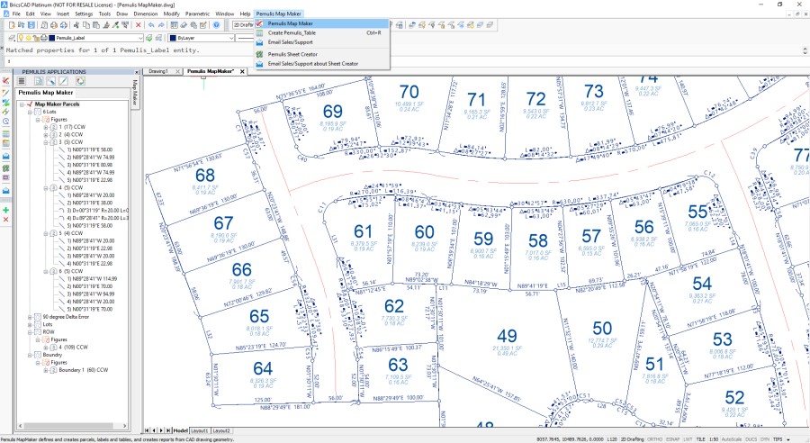Click the New drawing icon in toolbar
This screenshot has height=443, width=810.
12,25
